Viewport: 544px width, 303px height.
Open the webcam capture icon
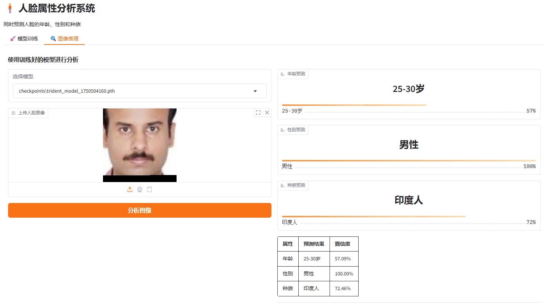pos(140,189)
